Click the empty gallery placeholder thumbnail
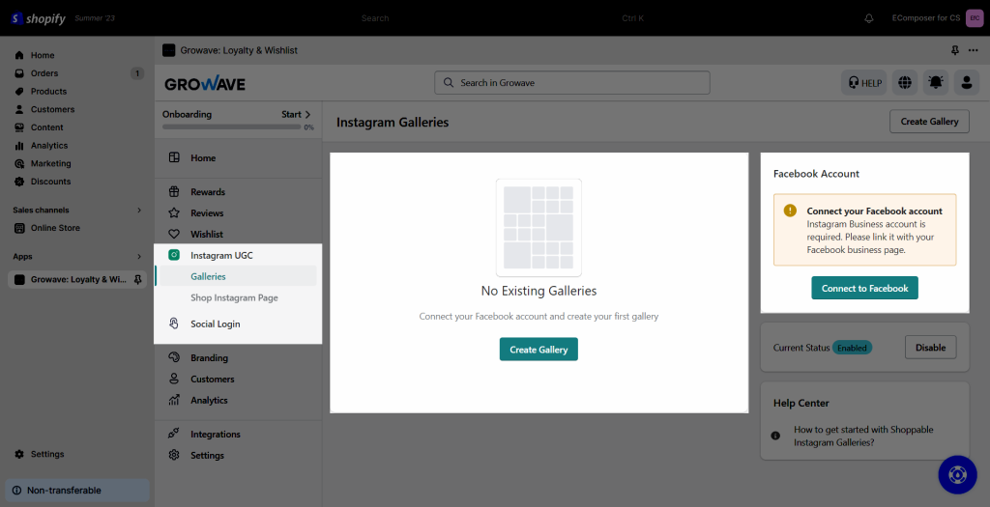 (x=539, y=228)
